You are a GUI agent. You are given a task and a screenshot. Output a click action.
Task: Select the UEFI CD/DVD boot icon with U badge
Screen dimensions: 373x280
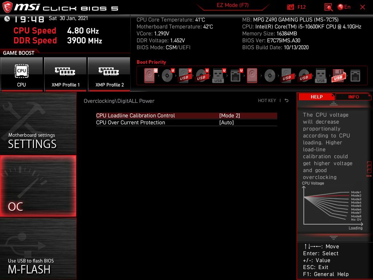168,75
